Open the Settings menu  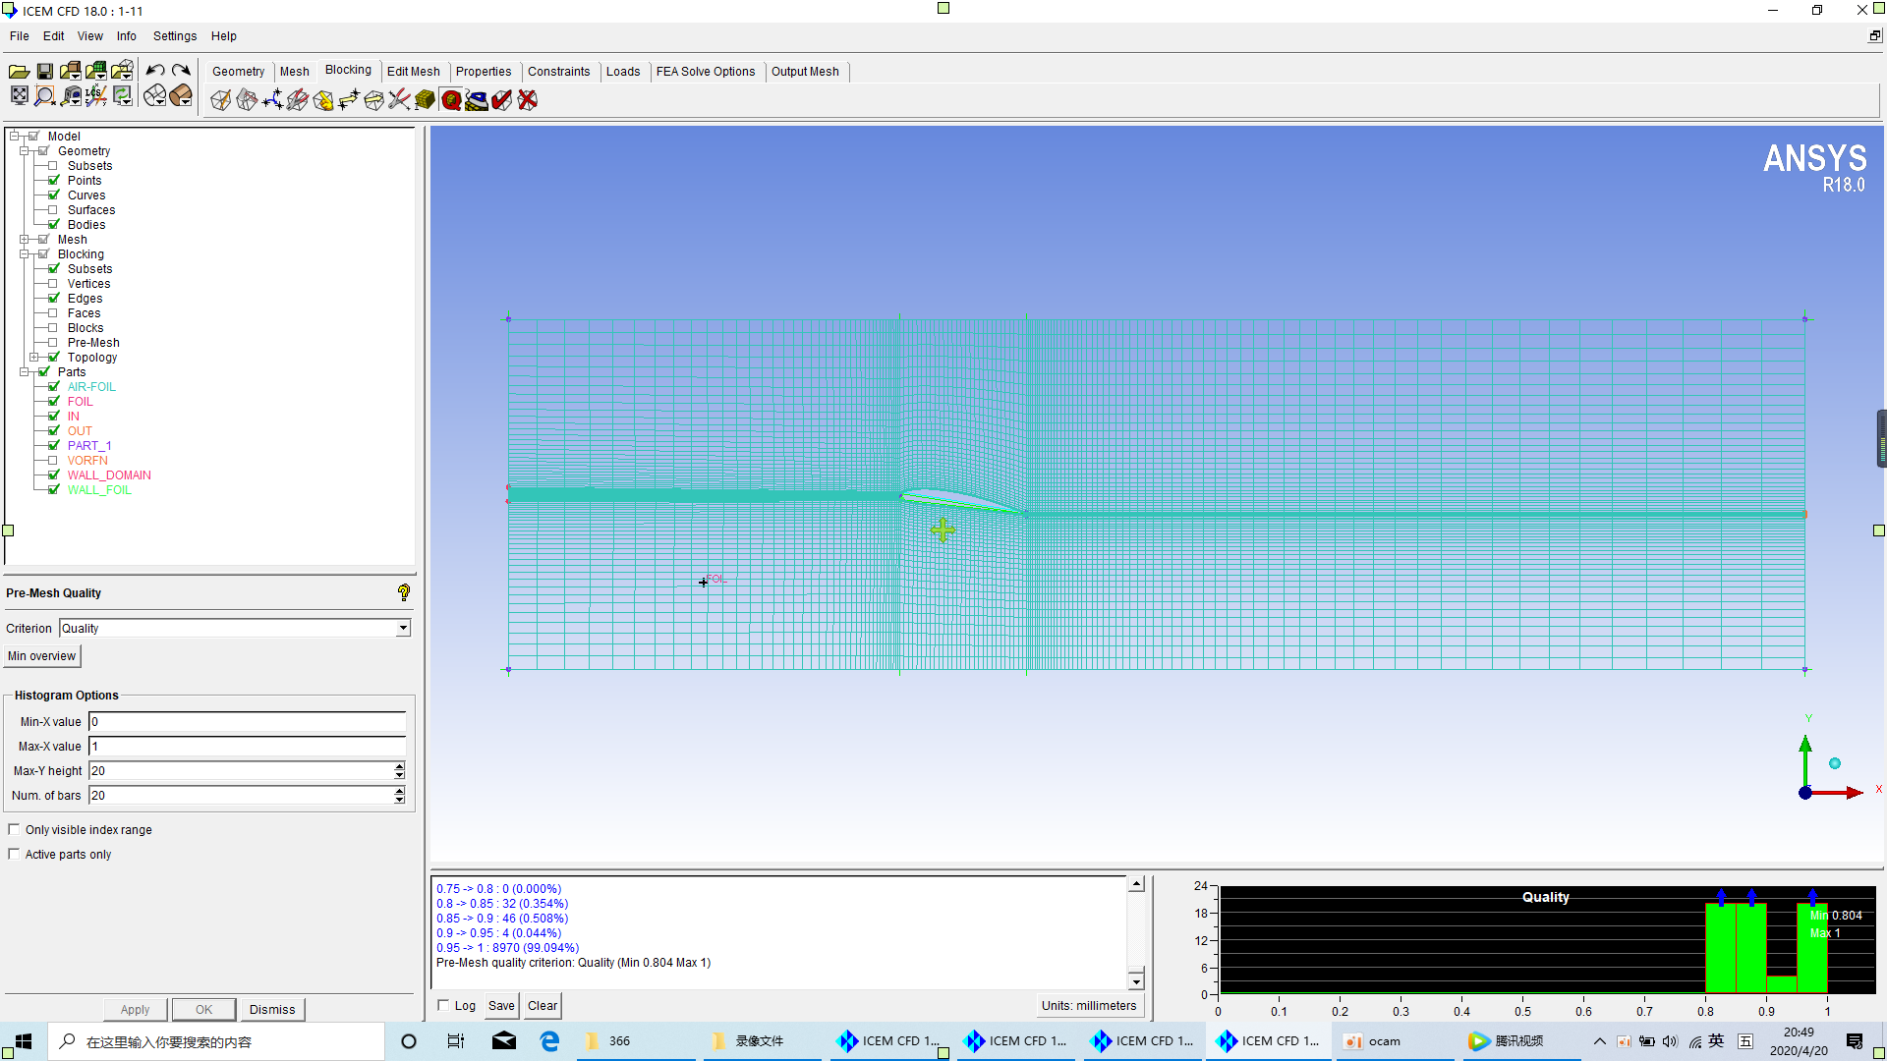pos(175,36)
